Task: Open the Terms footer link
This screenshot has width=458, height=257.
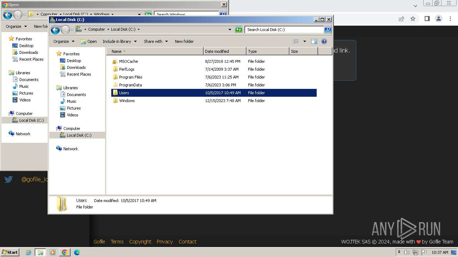Action: 117,242
